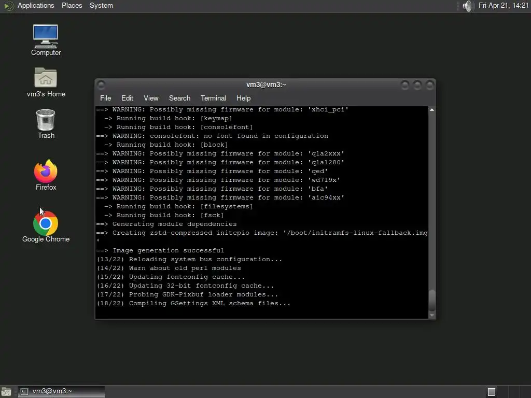Click the vm3@vm3:~ window title bar

[266, 84]
